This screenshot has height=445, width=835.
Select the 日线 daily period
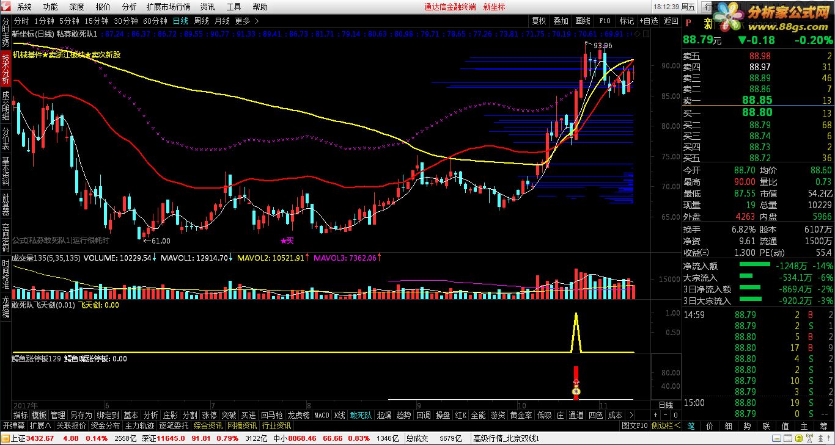coord(180,21)
